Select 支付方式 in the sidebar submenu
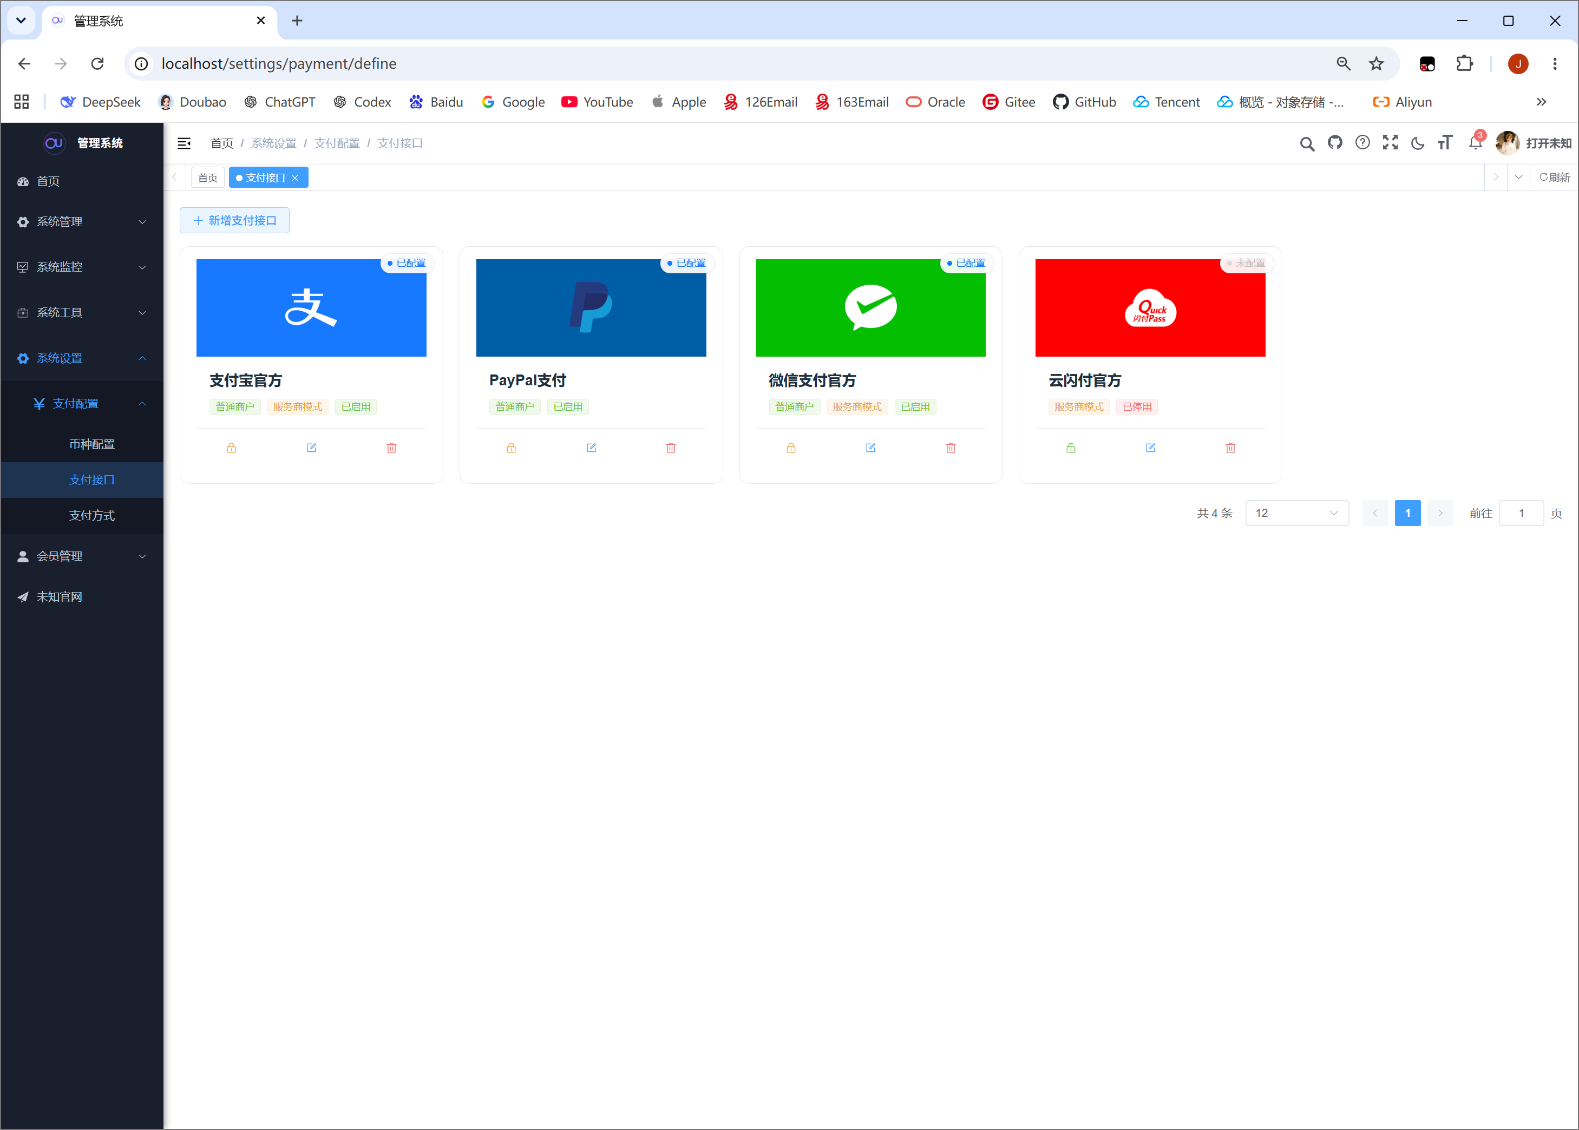 91,516
